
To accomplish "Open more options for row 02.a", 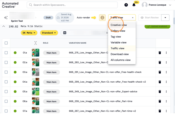I will 166,62.
